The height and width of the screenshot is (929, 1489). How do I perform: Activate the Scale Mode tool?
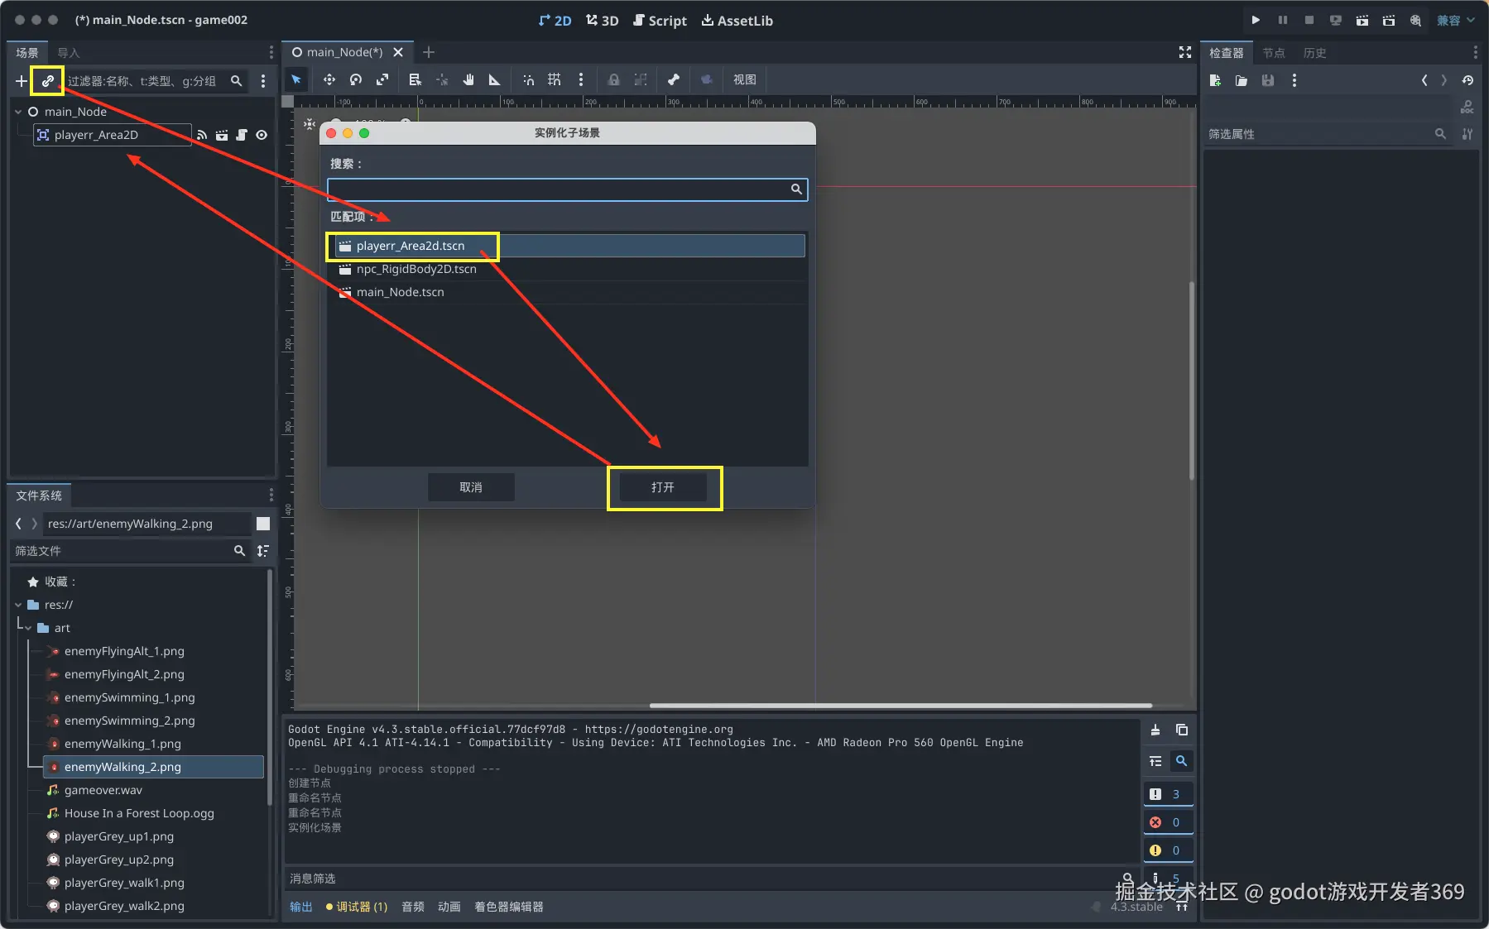coord(382,79)
